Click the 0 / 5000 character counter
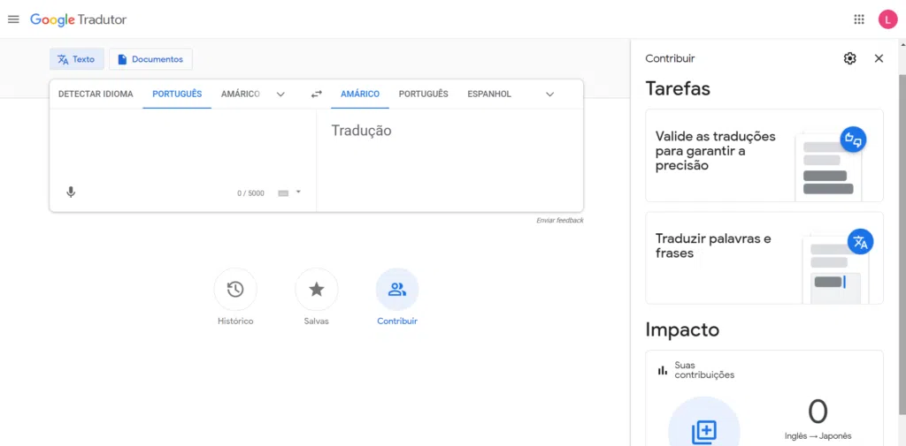 click(x=250, y=193)
